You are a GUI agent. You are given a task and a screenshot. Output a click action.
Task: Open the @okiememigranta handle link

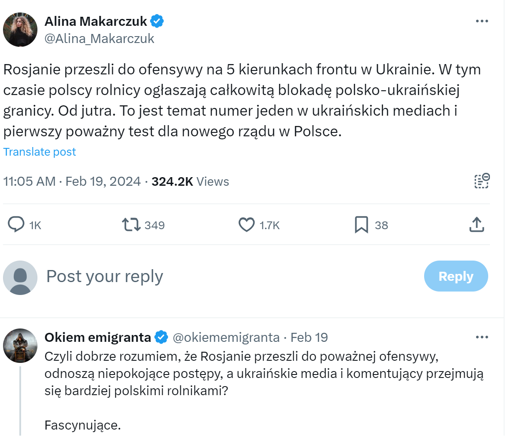click(226, 338)
